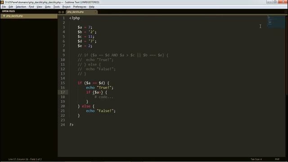Screen dimensions: 288x162
Task: Open the Help menu
Action: click(x=92, y=7)
